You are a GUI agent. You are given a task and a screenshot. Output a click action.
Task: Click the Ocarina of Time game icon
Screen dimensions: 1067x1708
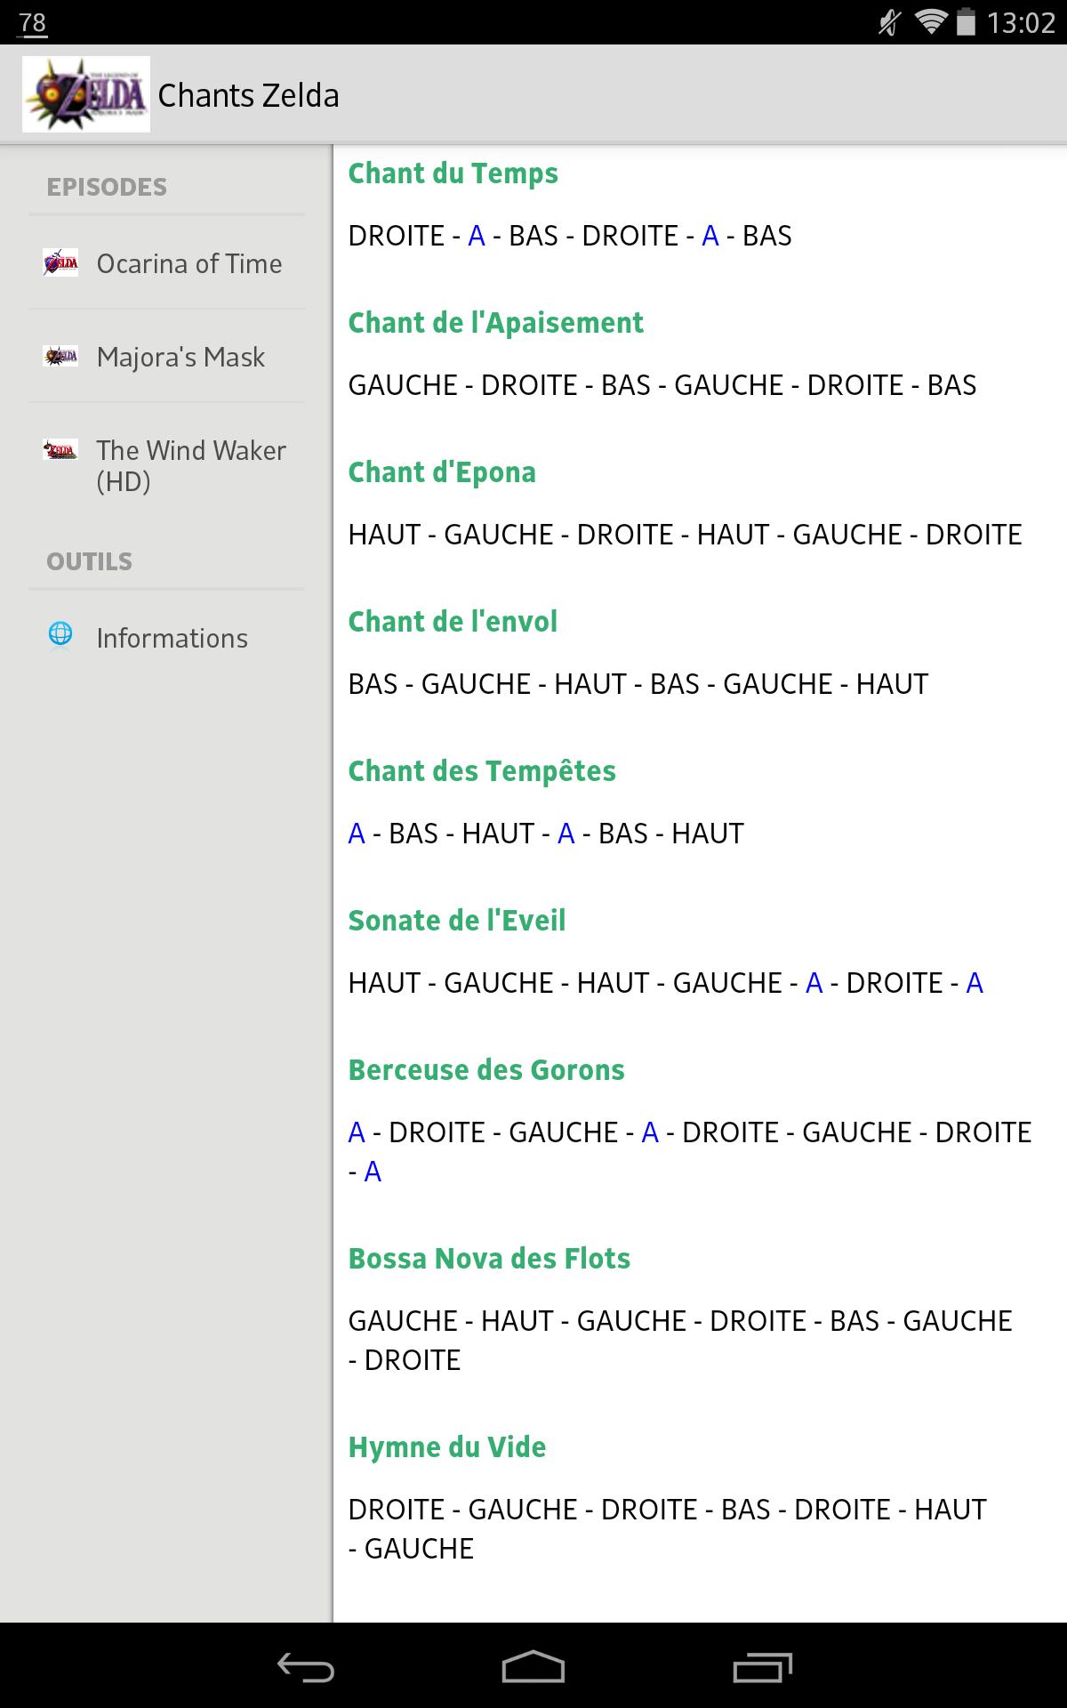click(60, 263)
